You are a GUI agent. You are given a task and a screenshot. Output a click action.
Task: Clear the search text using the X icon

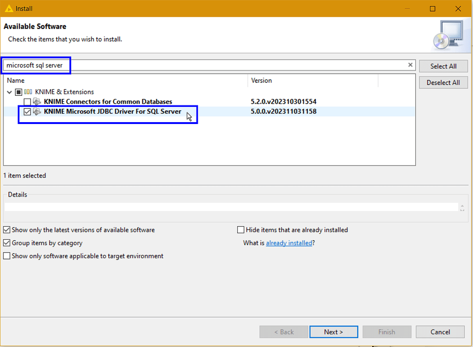point(410,65)
